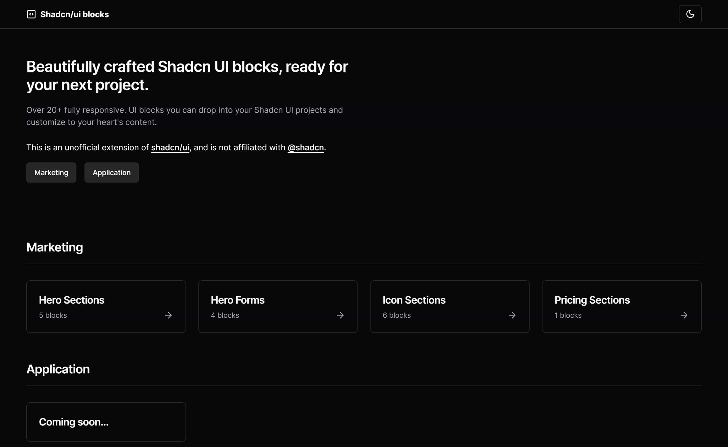Click the Marketing filter button
The width and height of the screenshot is (728, 447).
click(51, 172)
